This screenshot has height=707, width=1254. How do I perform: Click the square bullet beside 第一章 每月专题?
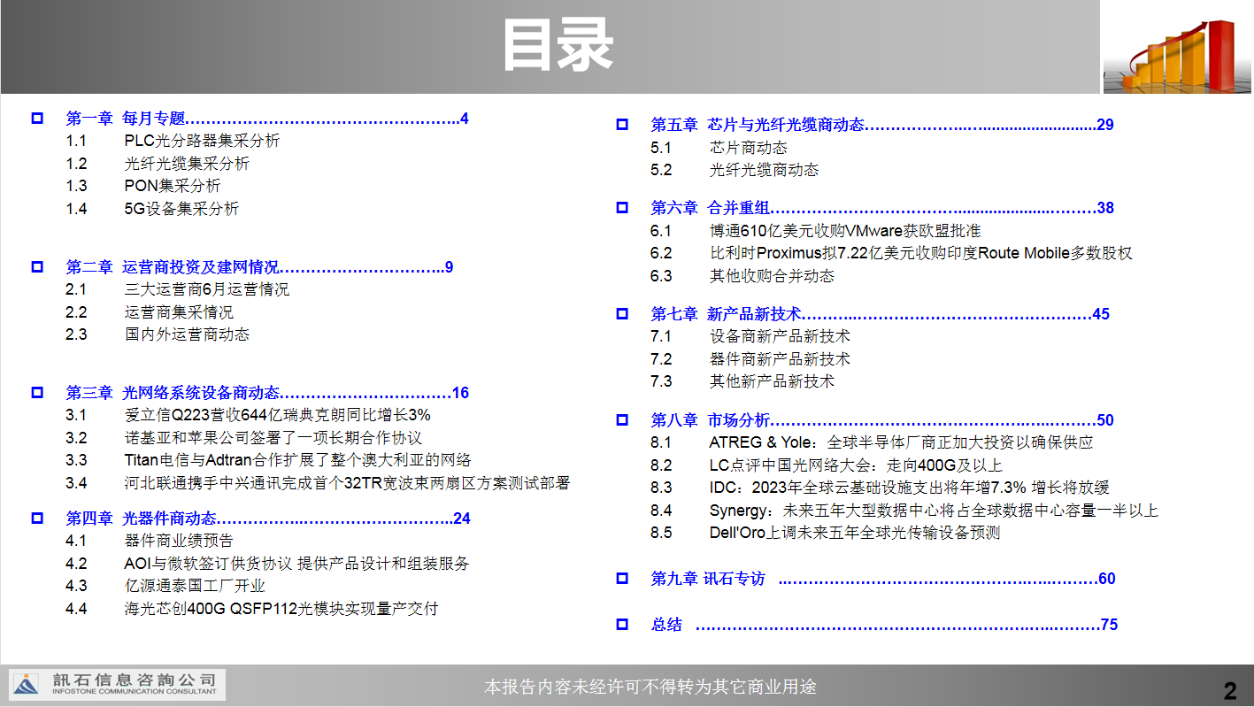point(37,119)
